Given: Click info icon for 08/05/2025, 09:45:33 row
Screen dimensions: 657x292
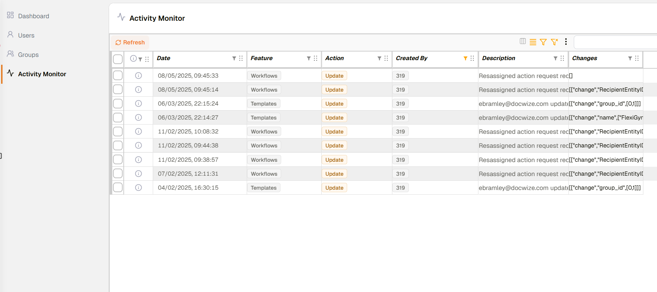Looking at the screenshot, I should (x=138, y=76).
